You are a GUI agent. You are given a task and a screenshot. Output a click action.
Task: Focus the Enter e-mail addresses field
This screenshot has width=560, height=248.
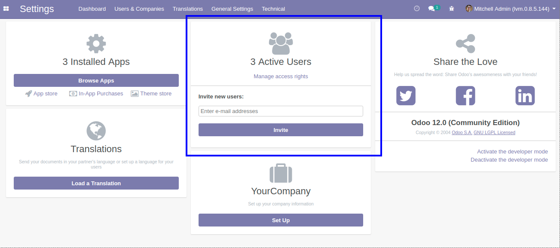point(281,111)
